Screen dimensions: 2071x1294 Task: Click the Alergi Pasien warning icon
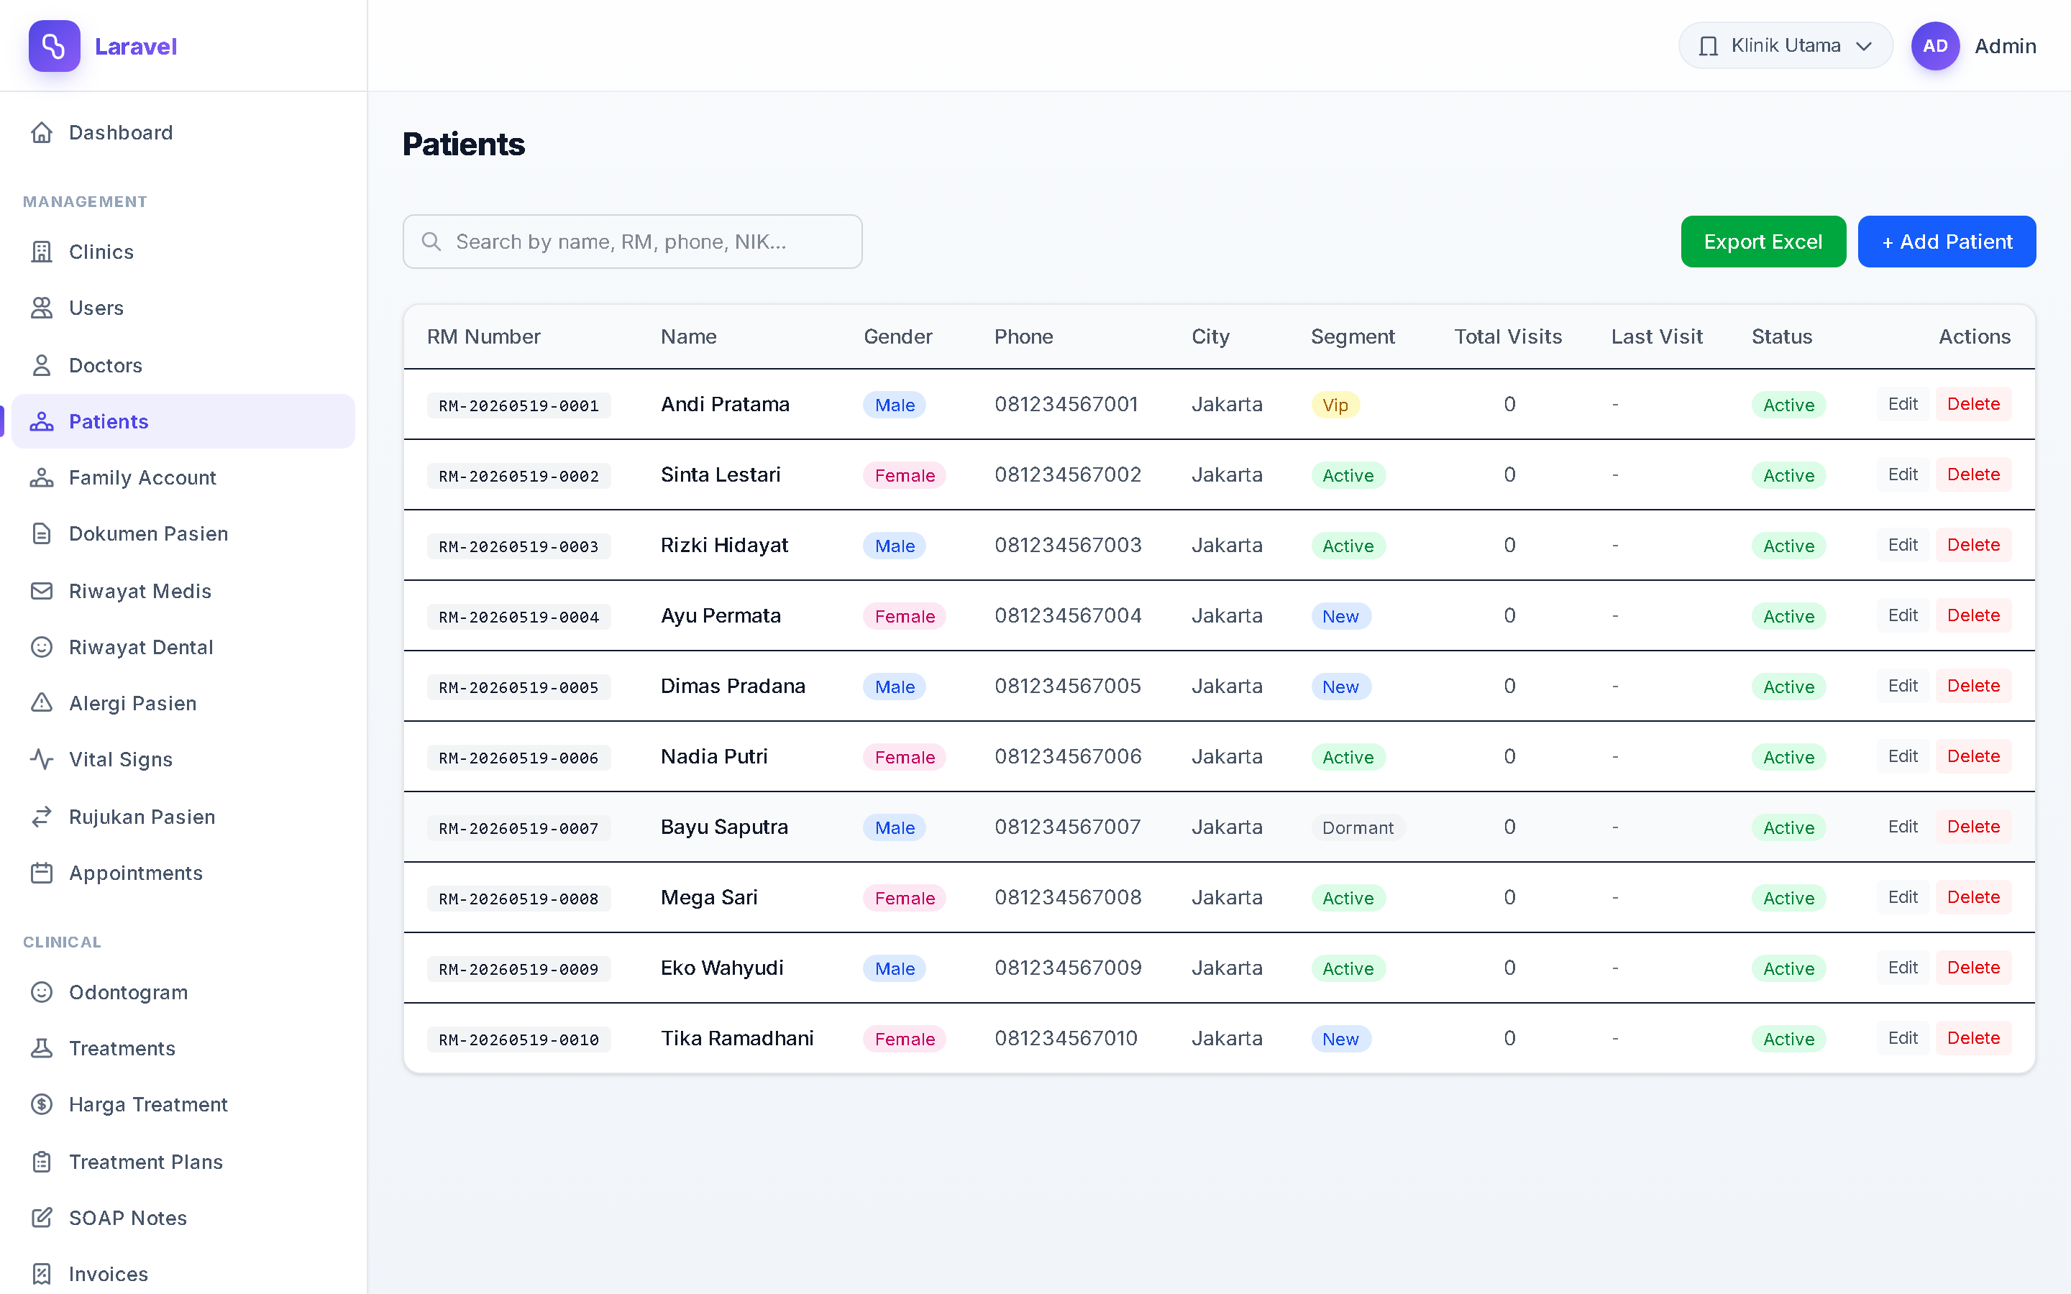[42, 702]
